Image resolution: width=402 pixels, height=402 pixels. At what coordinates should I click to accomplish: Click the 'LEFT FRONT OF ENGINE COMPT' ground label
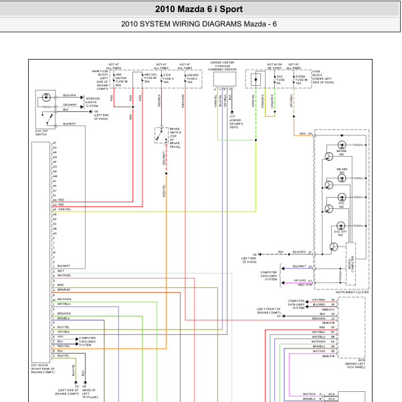(x=269, y=311)
